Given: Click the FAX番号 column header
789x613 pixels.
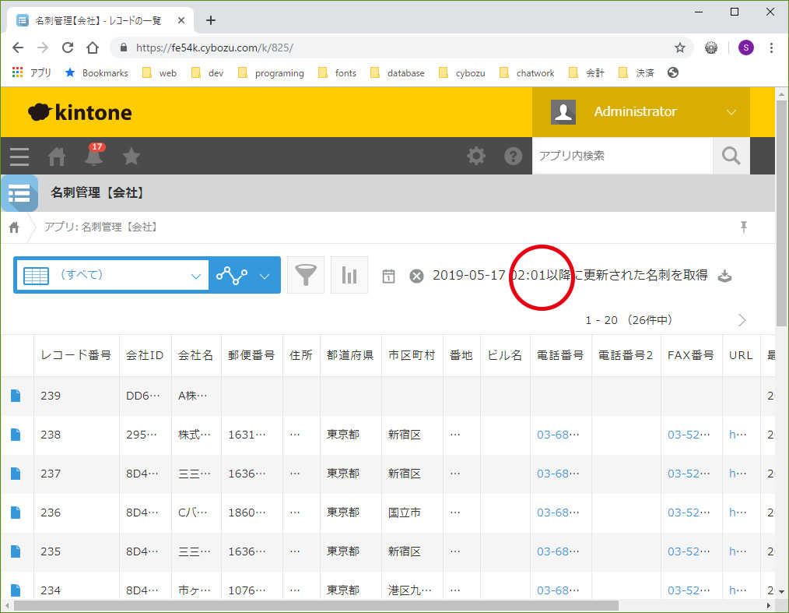Looking at the screenshot, I should click(x=691, y=355).
